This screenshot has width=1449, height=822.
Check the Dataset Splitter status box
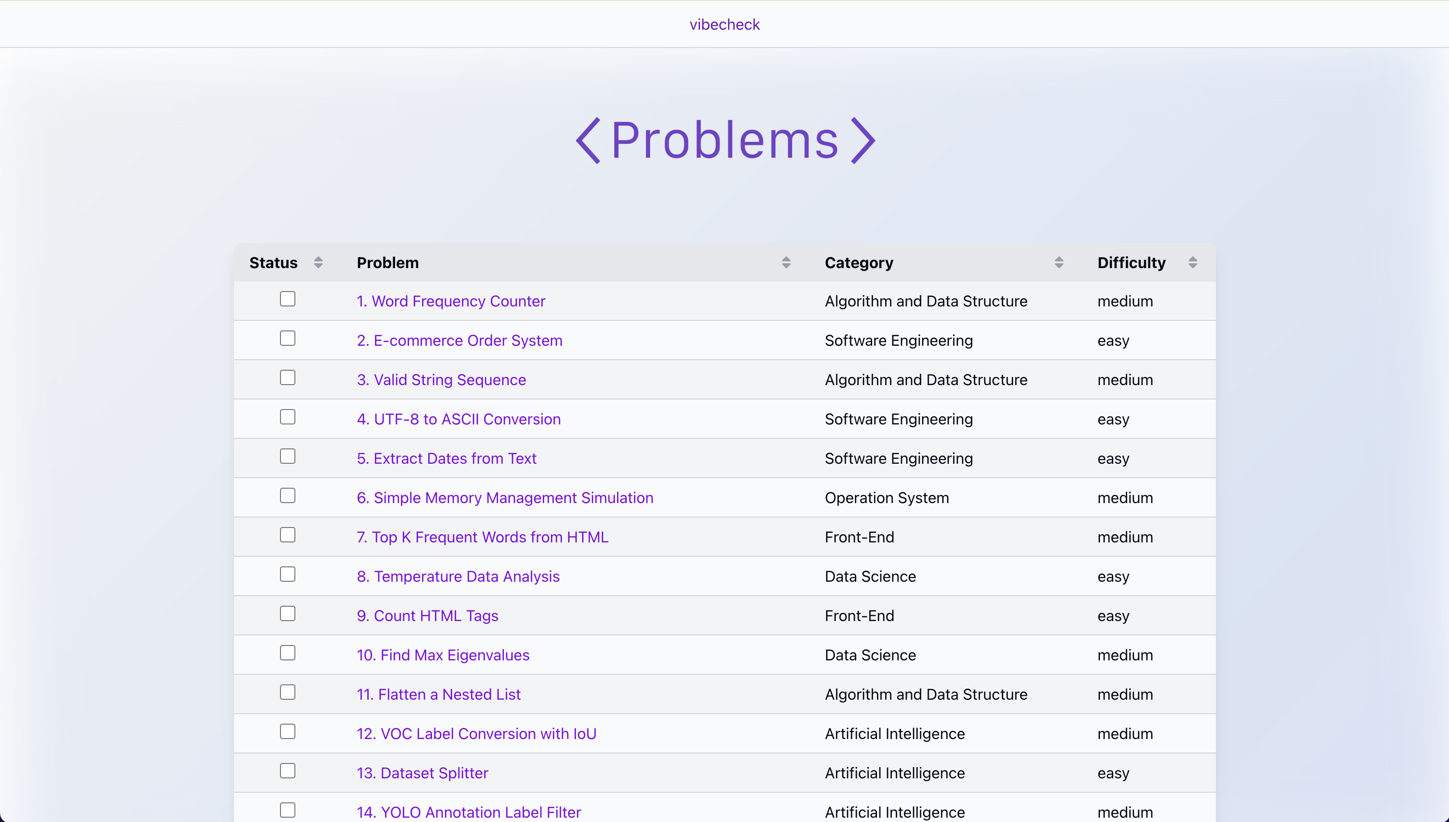point(287,771)
